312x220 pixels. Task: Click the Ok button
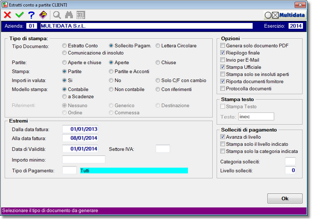click(x=285, y=198)
